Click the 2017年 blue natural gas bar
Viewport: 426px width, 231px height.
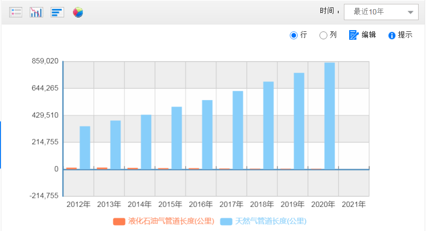238,130
